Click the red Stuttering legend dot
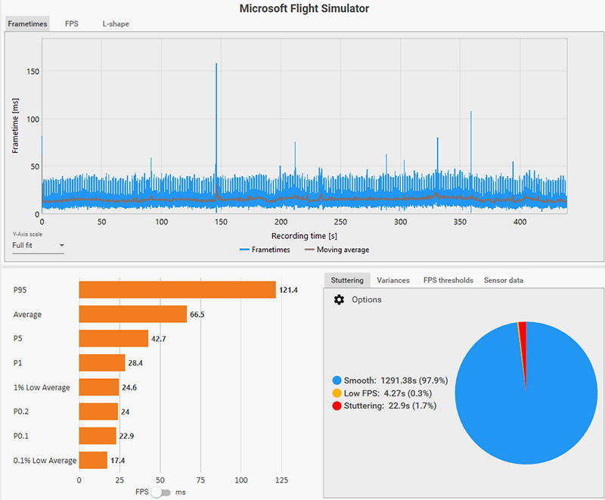The width and height of the screenshot is (605, 500). (x=337, y=406)
